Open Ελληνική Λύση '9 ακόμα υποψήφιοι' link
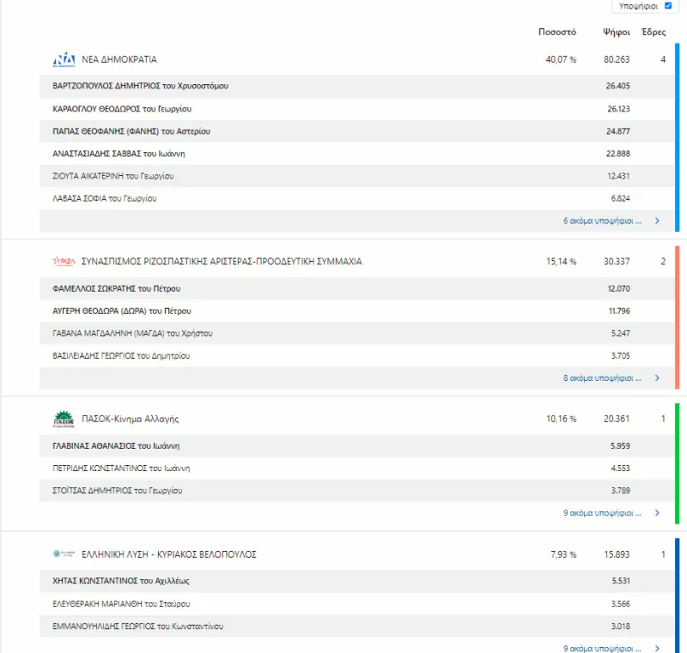Image resolution: width=687 pixels, height=653 pixels. click(x=602, y=648)
